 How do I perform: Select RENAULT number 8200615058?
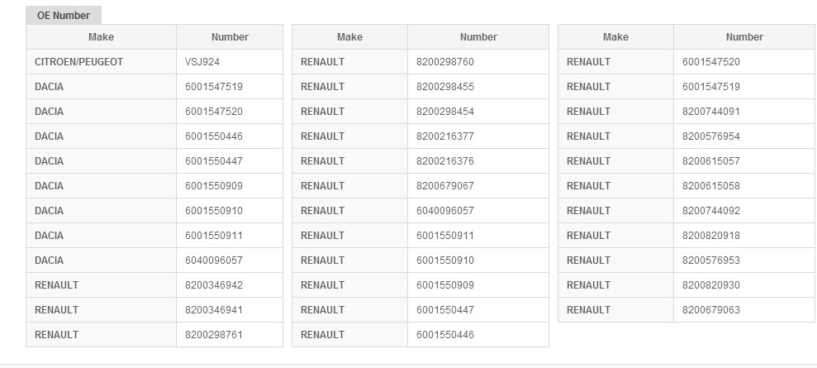[711, 186]
